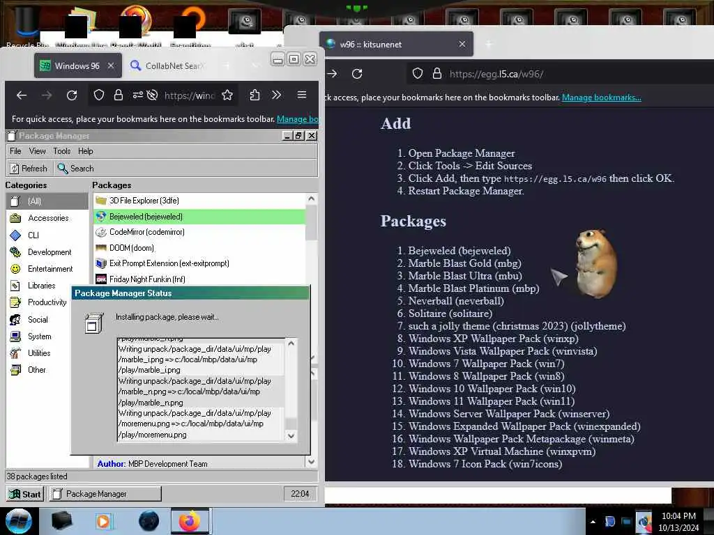Click the tracking protection shield in front browser
This screenshot has width=714, height=535.
[99, 95]
